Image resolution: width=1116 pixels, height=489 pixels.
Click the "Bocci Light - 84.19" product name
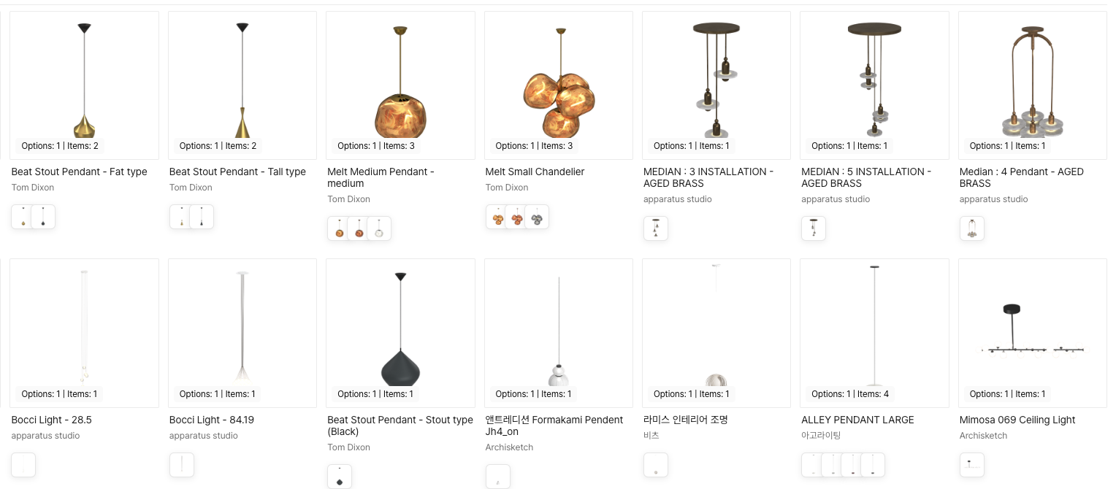[212, 420]
